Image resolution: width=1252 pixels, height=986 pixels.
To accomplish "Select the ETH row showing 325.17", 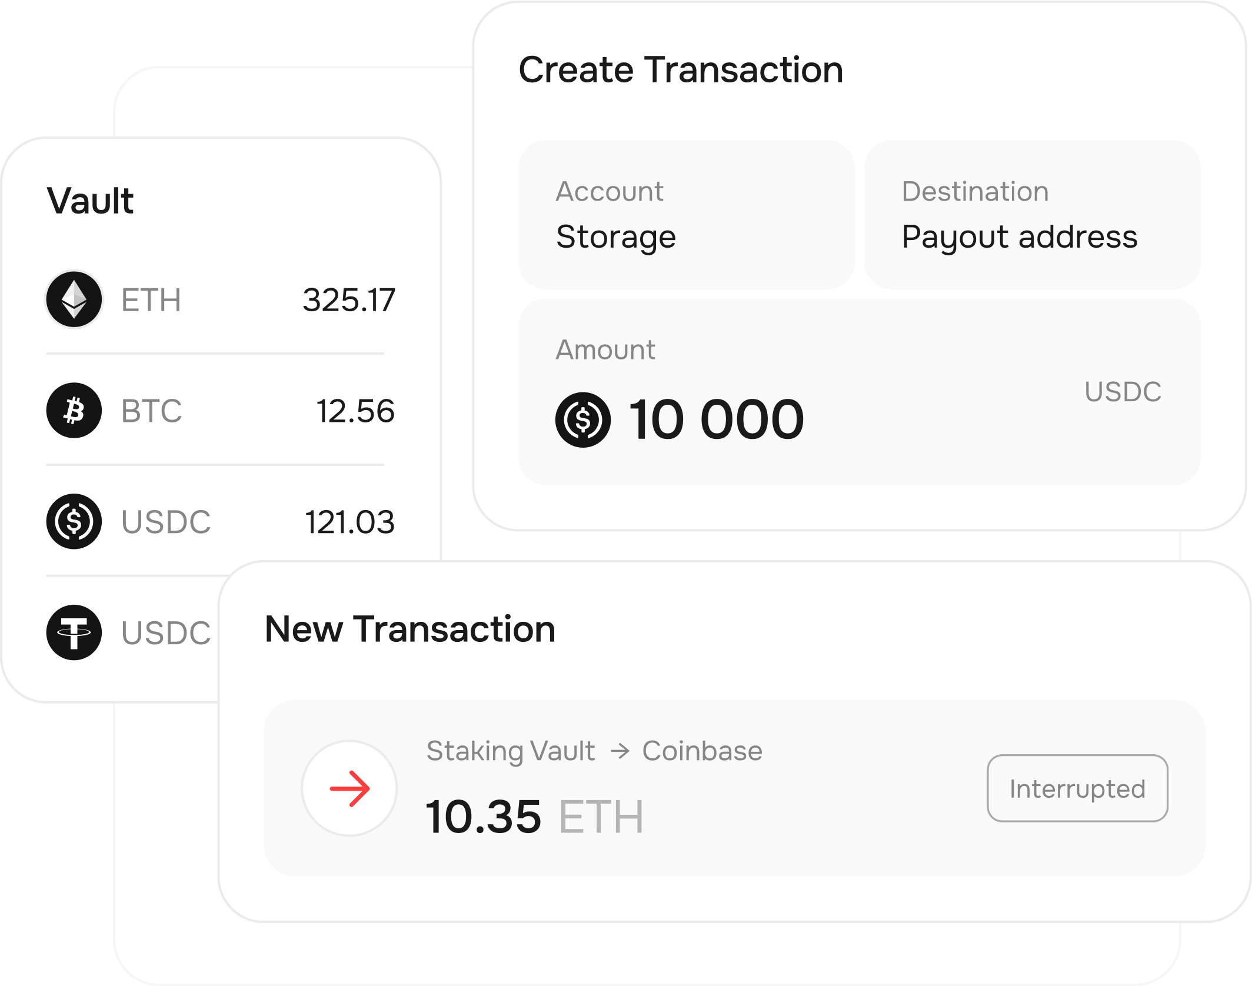I will click(x=221, y=299).
